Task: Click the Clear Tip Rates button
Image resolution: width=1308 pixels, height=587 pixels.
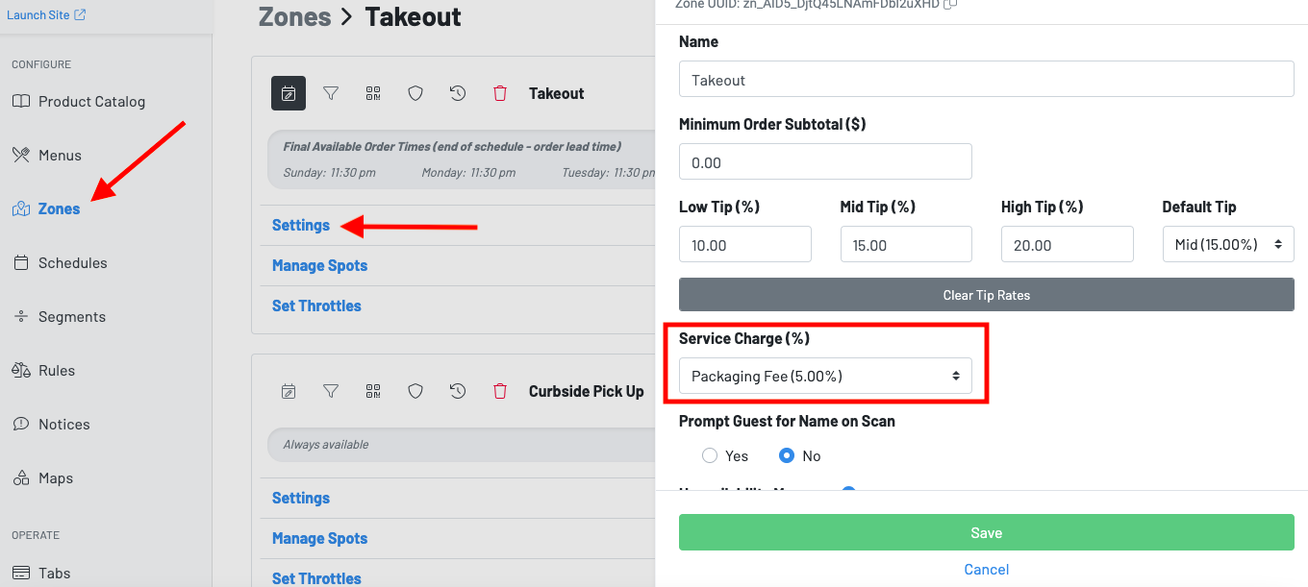Action: point(986,295)
